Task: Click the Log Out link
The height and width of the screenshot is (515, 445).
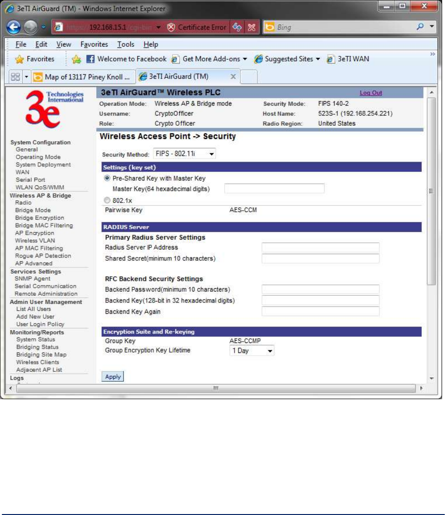Action: click(370, 93)
